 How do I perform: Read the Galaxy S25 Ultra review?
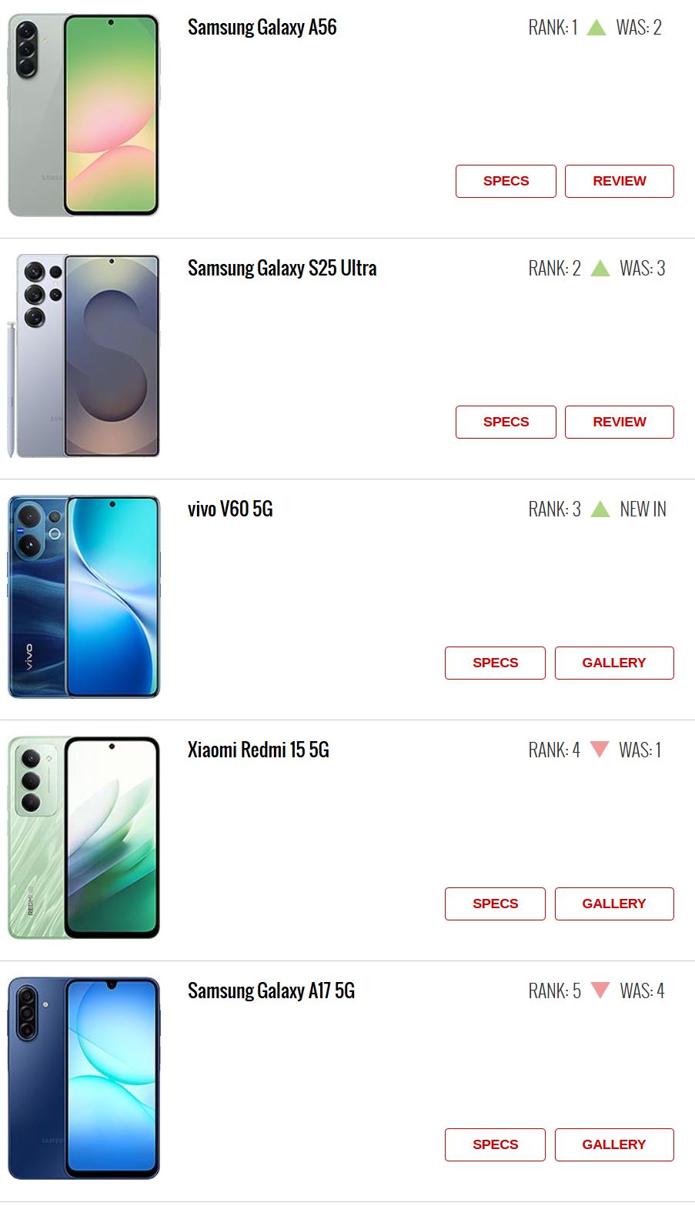click(620, 422)
